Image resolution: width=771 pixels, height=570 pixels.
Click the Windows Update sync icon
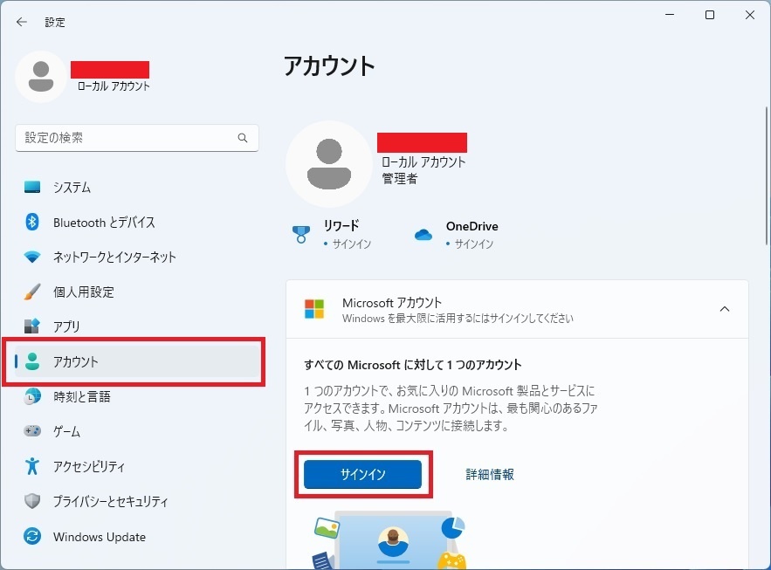pos(32,536)
